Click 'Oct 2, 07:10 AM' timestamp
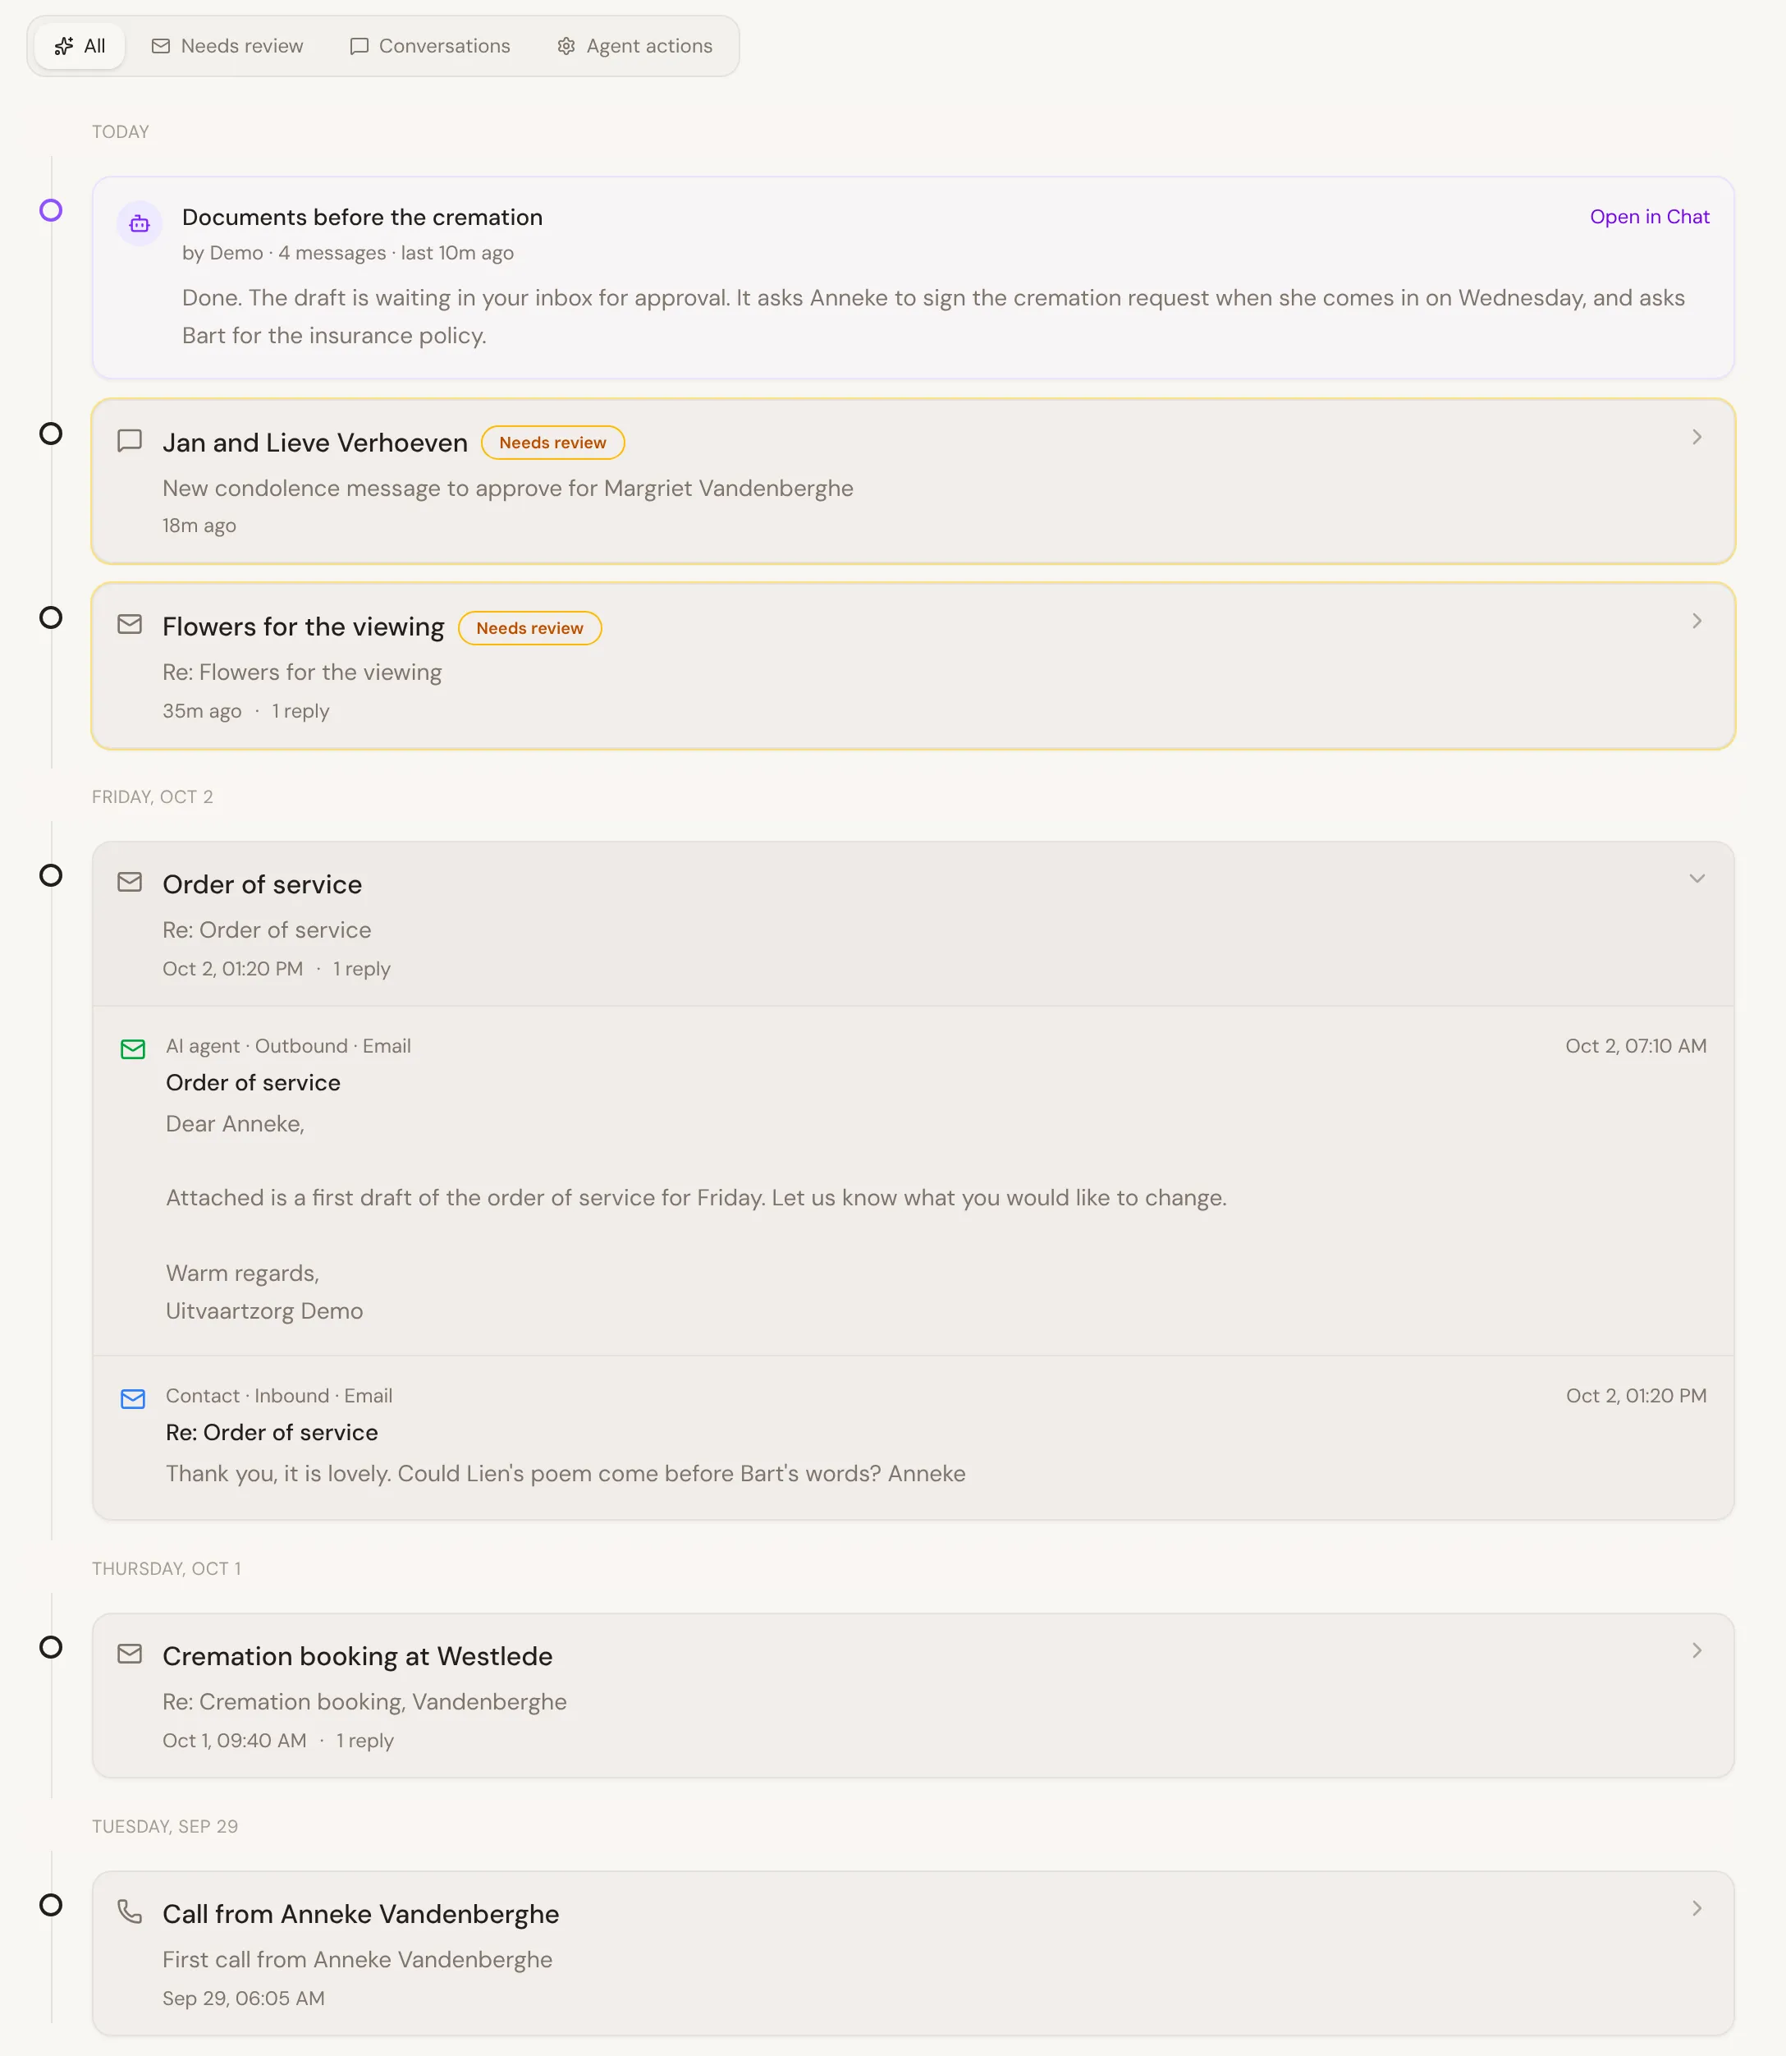This screenshot has width=1786, height=2056. (x=1636, y=1046)
